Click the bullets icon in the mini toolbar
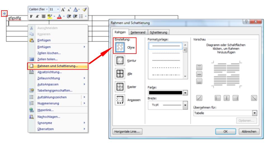Screen dimensions: 271x158 (81, 16)
